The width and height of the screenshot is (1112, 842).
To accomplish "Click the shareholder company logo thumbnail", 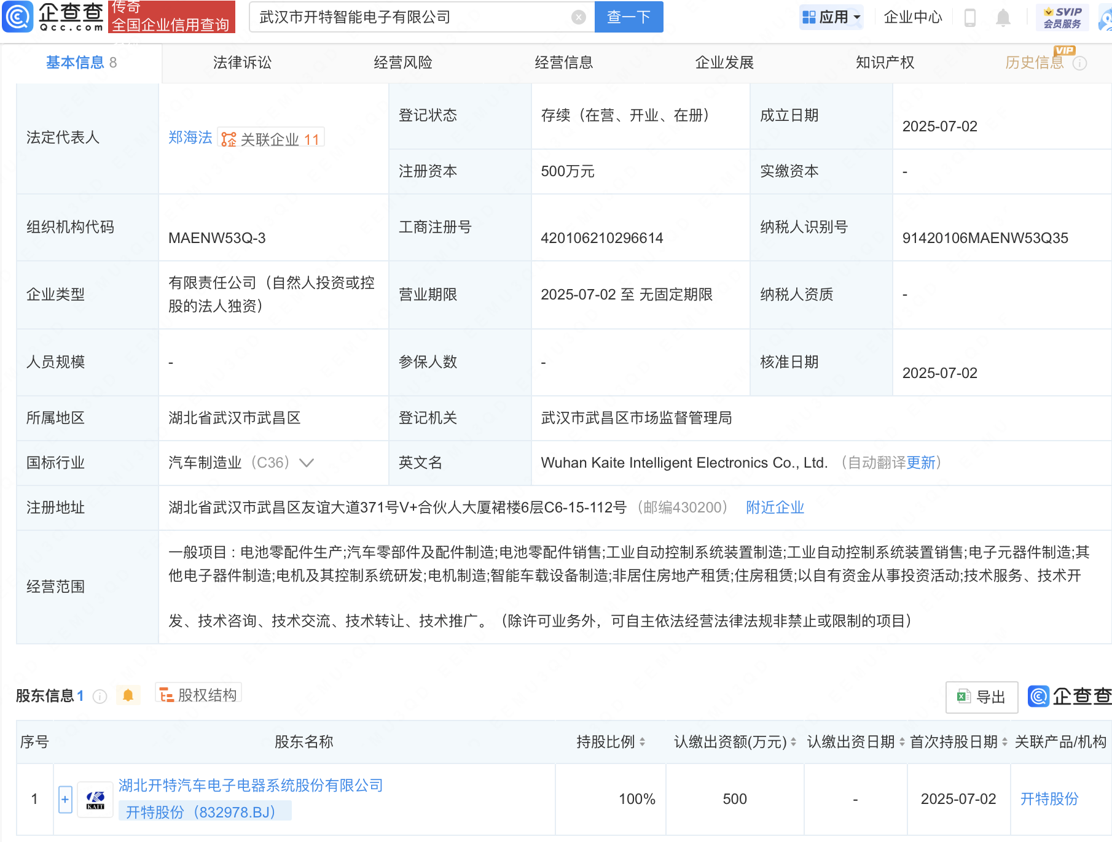I will [x=95, y=799].
